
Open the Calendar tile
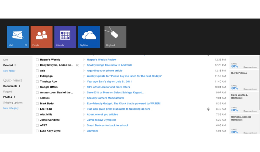click(x=65, y=37)
